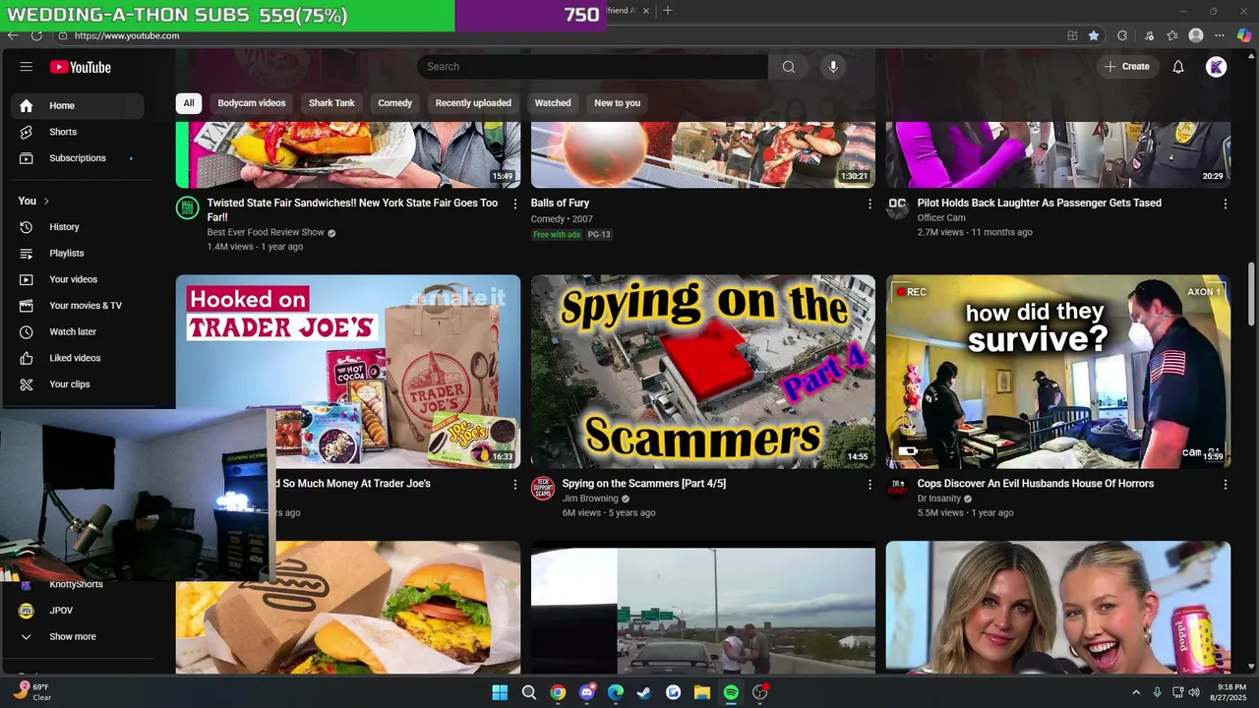Viewport: 1259px width, 708px height.
Task: Open Copilot in browser toolbar
Action: click(1244, 35)
